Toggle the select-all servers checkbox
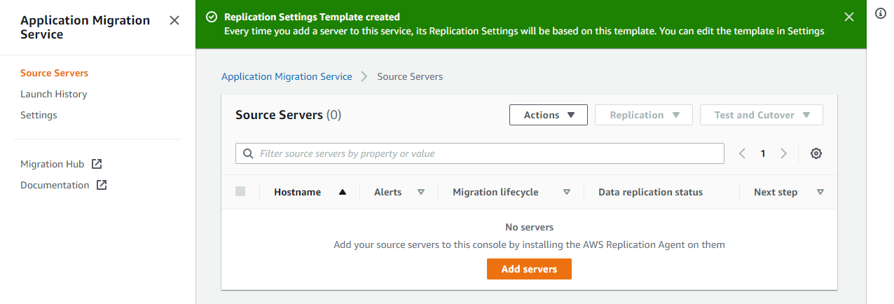 click(240, 191)
